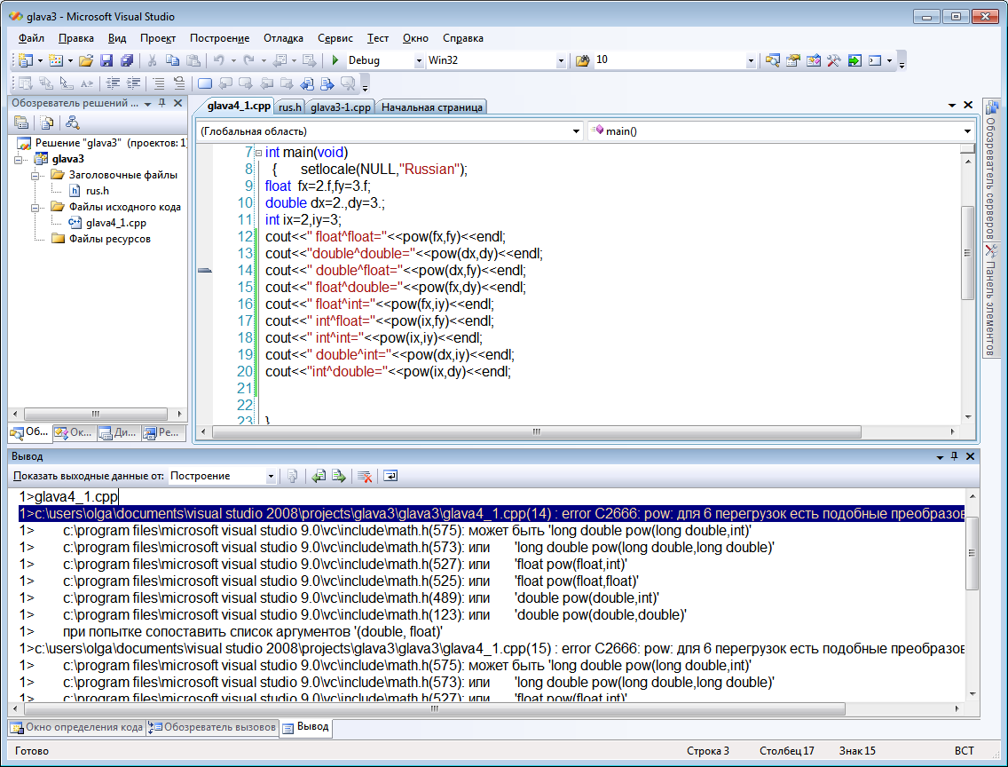Screen dimensions: 1008x767
Task: Save the current file glava4_1.cpp
Action: pyautogui.click(x=106, y=60)
